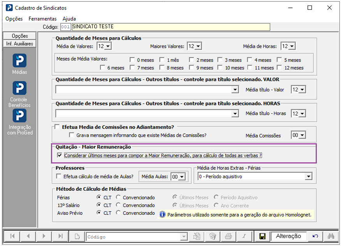The height and width of the screenshot is (246, 341).
Task: Go to the first record
Action: [x=12, y=236]
